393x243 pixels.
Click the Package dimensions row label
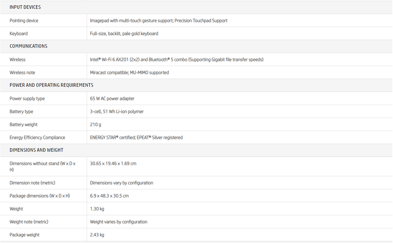[x=40, y=196]
